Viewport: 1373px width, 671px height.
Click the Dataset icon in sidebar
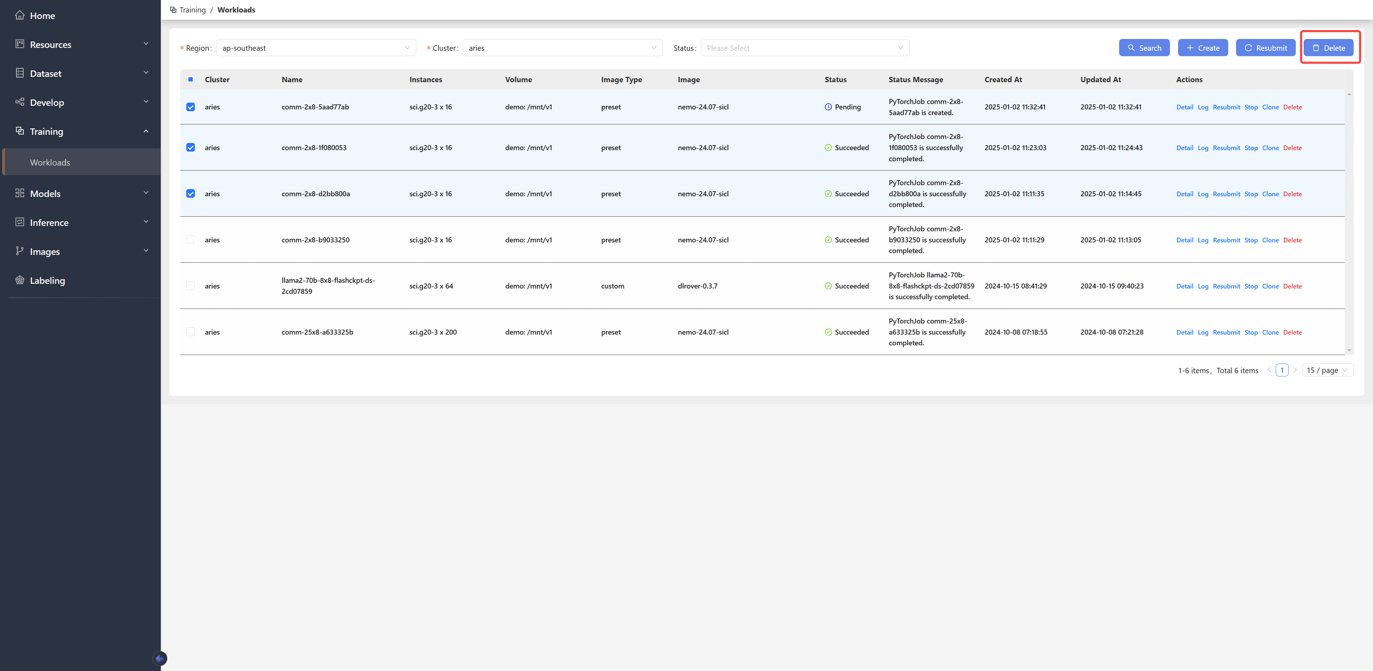point(20,73)
